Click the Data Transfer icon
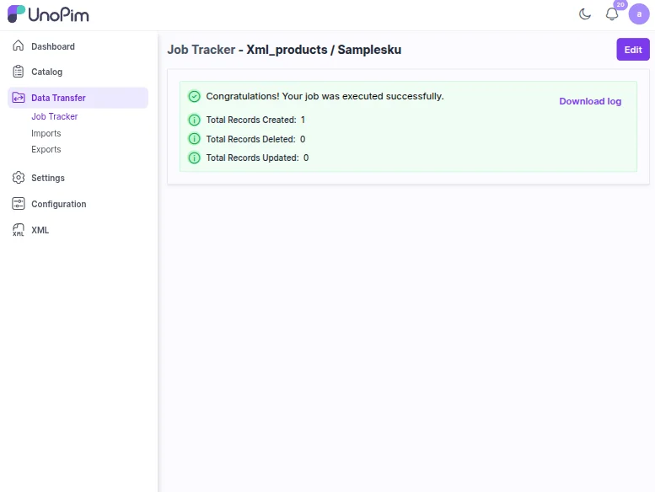Screen dimensions: 655x492 pyautogui.click(x=19, y=98)
